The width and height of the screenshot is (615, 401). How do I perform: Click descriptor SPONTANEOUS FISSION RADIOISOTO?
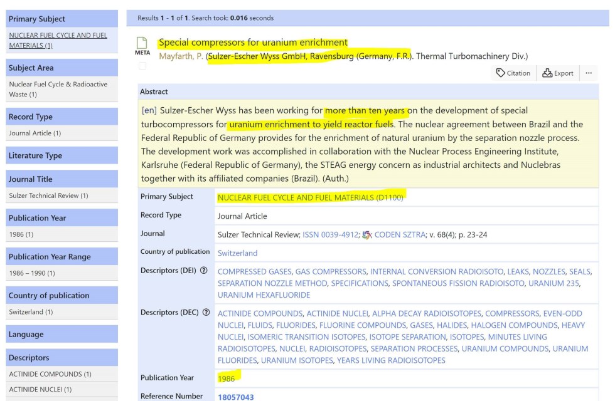(458, 283)
